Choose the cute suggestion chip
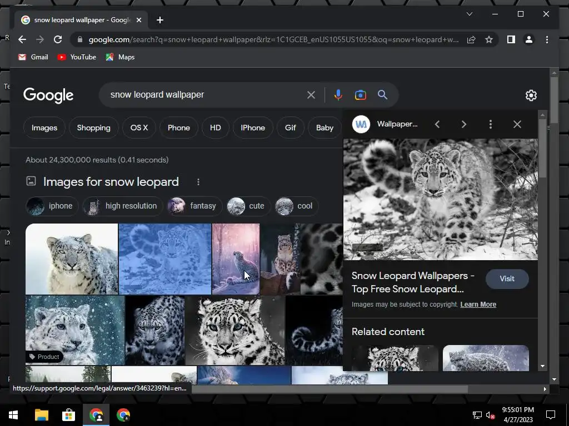569x426 pixels. [248, 206]
